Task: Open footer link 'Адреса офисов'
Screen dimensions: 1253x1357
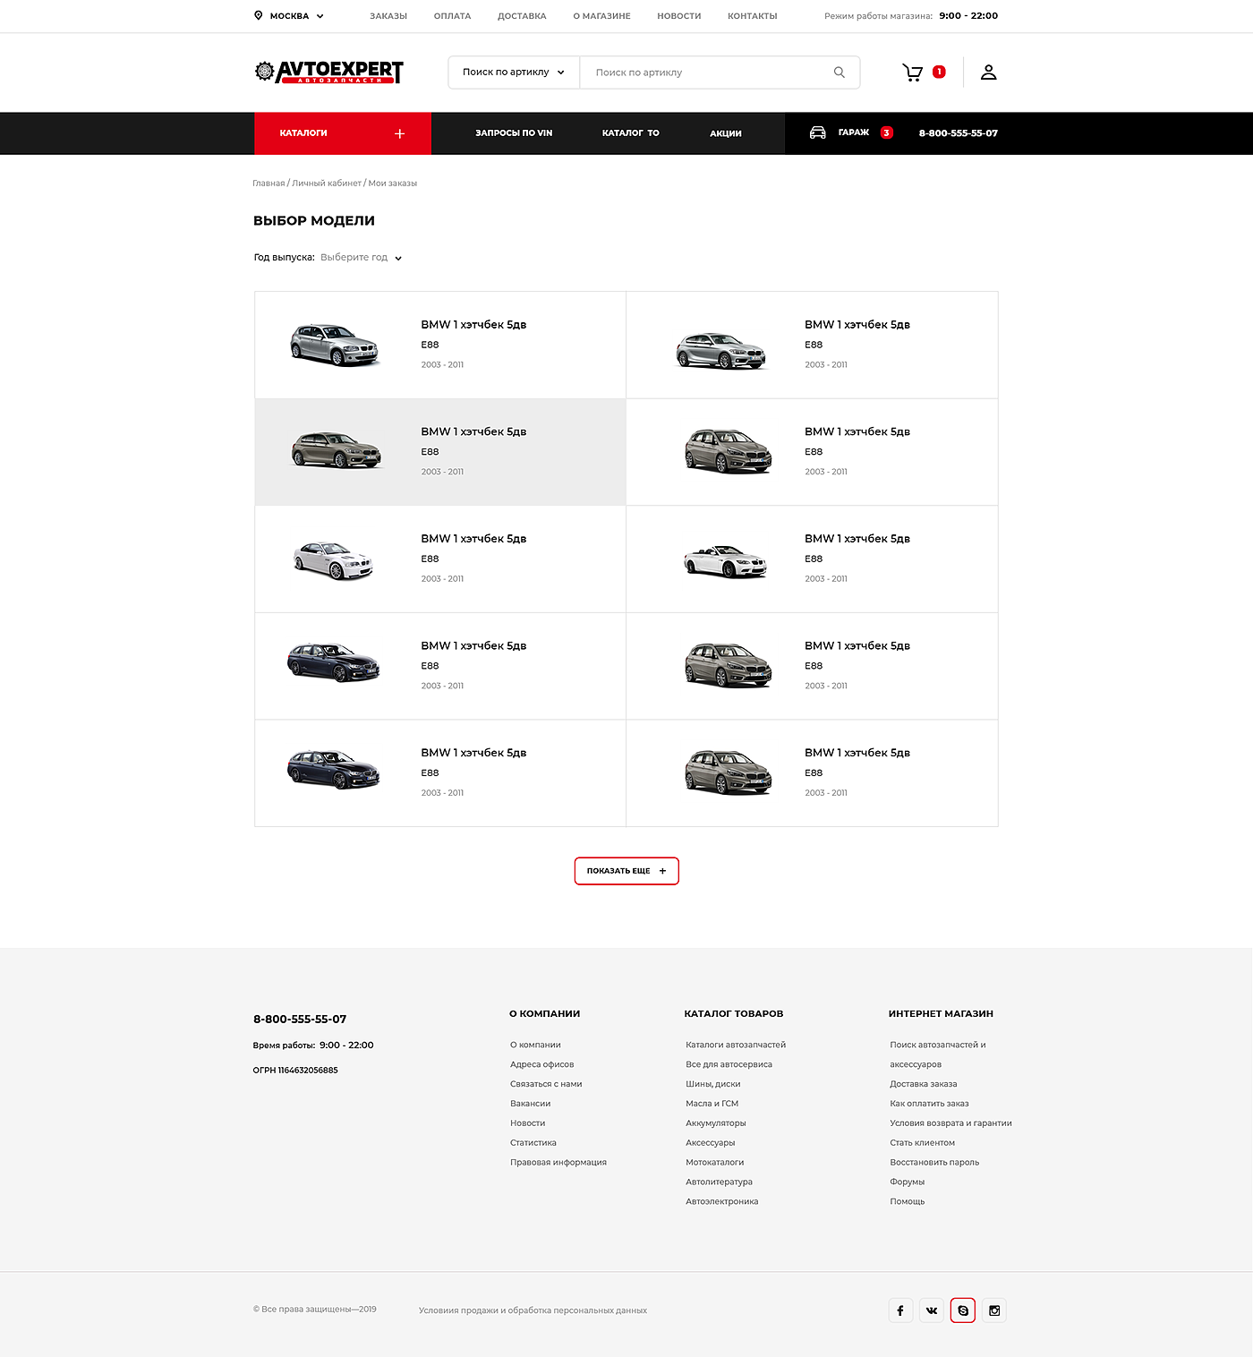Action: (542, 1064)
